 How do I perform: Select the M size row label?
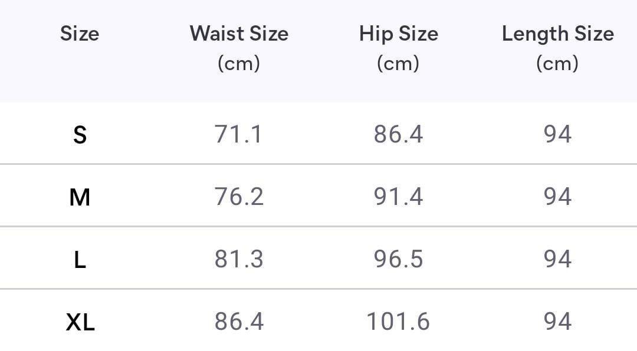80,197
